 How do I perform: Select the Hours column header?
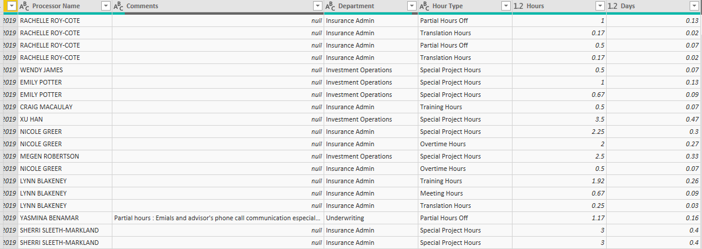click(559, 6)
